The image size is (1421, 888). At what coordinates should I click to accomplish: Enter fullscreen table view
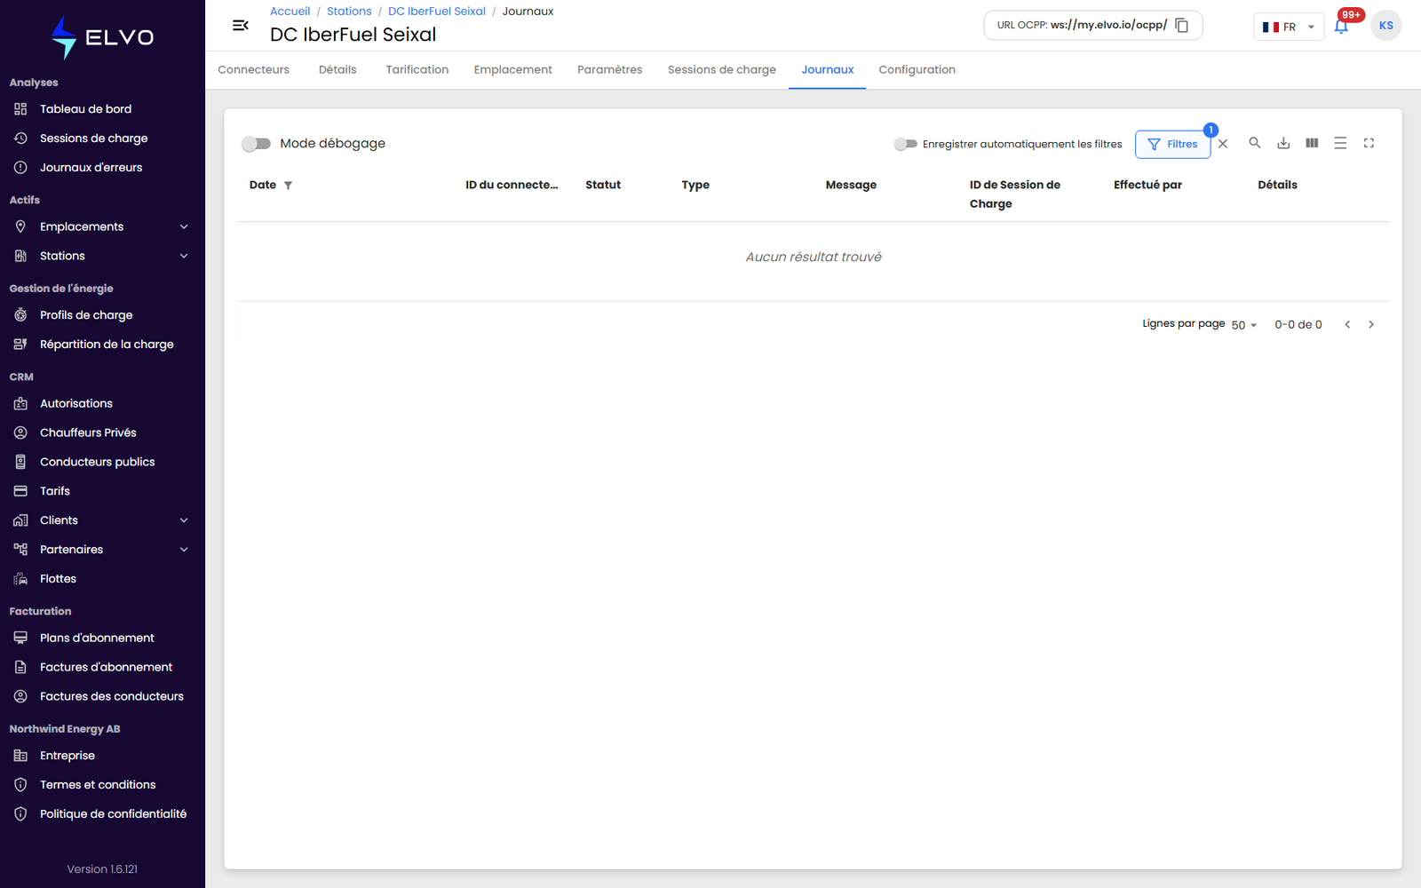tap(1369, 143)
